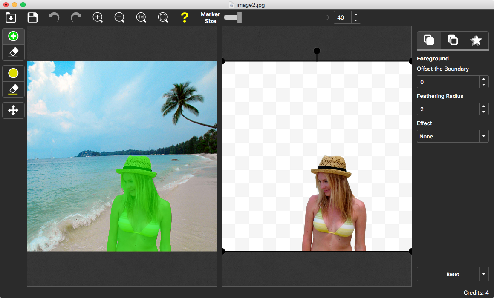Viewport: 494px width, 298px height.
Task: Select the foreground eraser tool
Action: (x=13, y=52)
